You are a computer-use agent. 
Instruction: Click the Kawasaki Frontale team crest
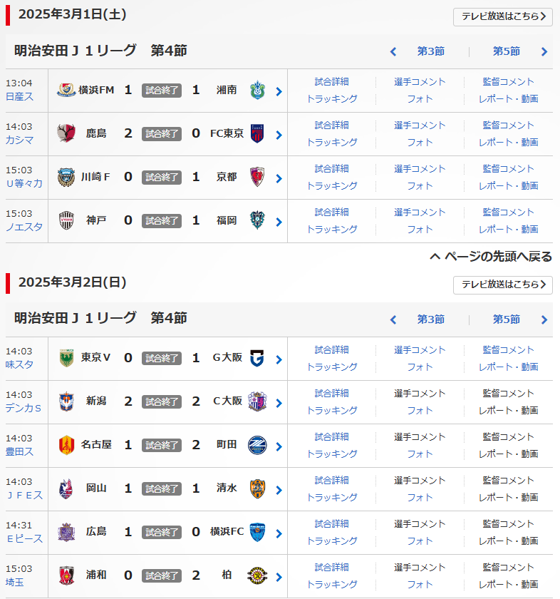pyautogui.click(x=66, y=177)
